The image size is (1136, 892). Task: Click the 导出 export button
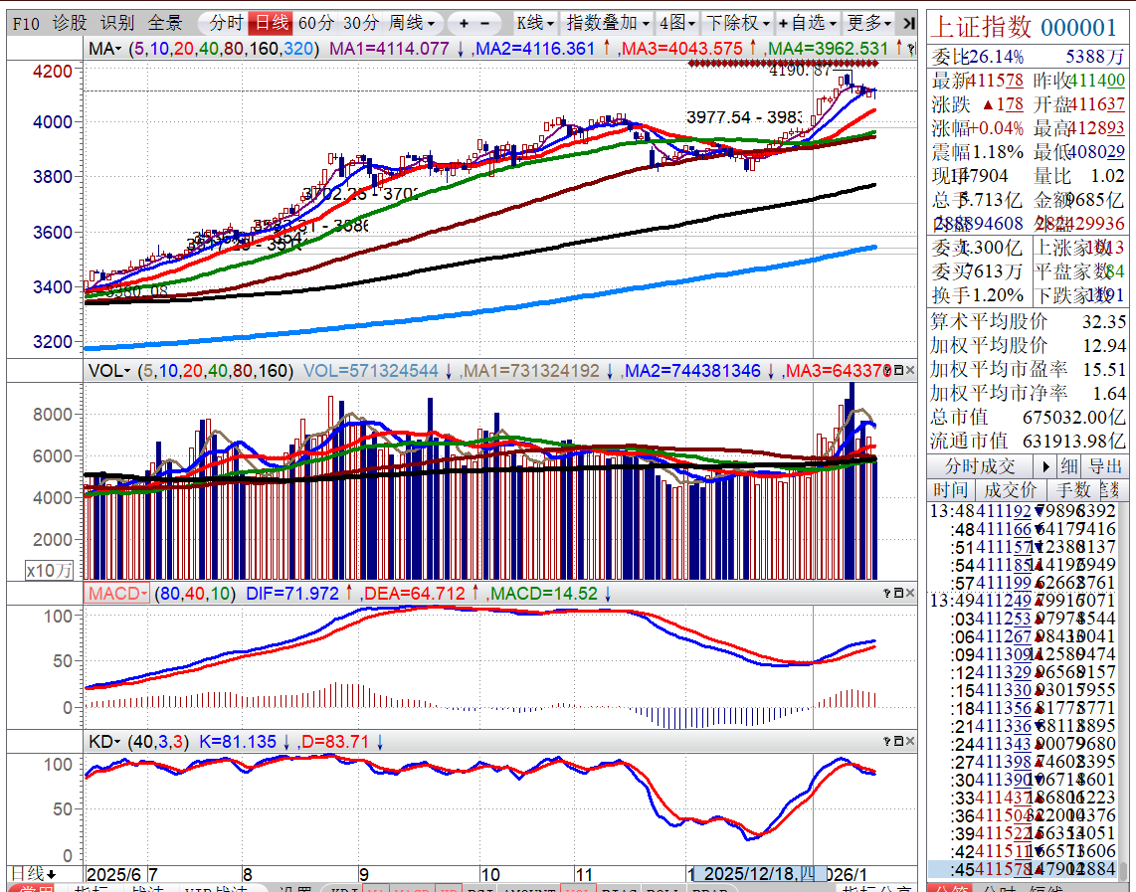1105,466
